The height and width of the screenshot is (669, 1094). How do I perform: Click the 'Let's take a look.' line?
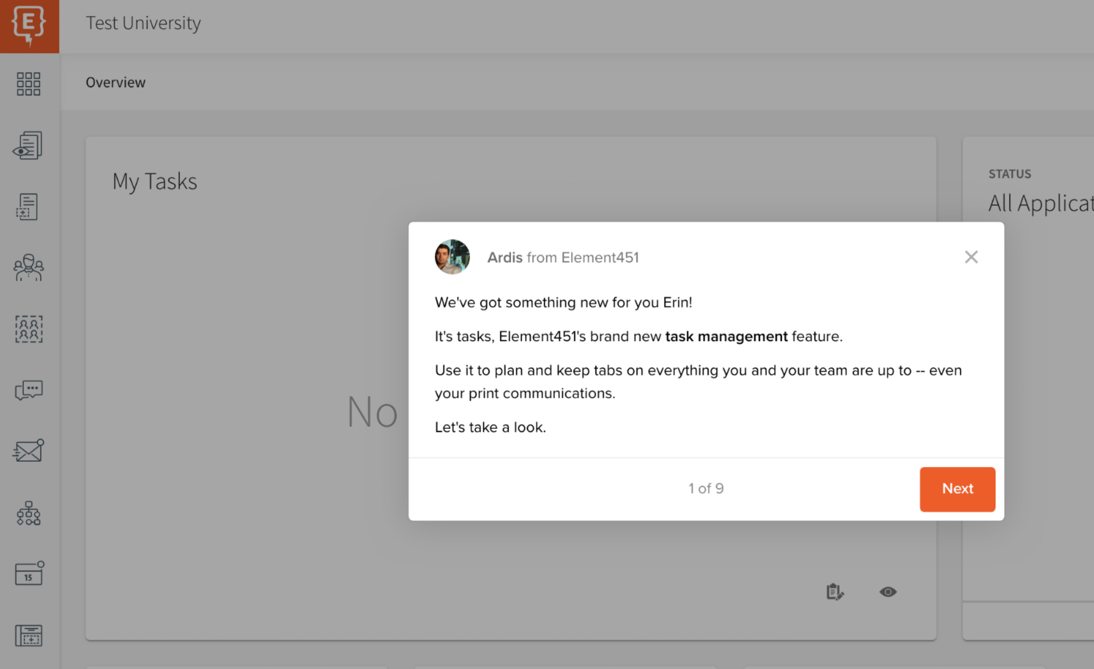490,427
